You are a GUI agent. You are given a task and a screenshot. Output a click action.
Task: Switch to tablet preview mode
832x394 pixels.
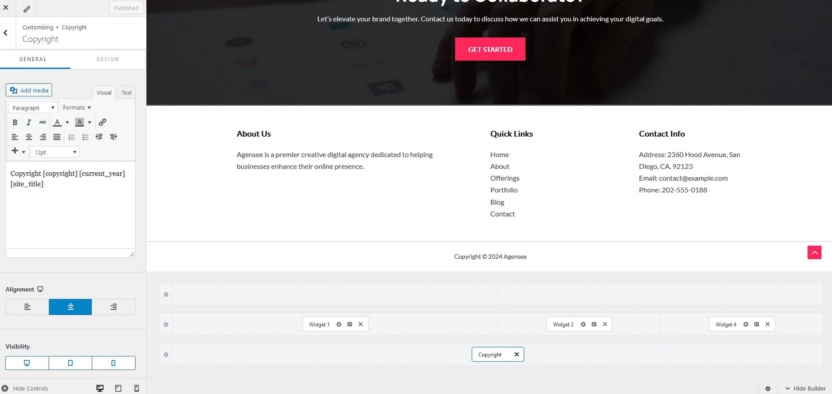pyautogui.click(x=118, y=388)
